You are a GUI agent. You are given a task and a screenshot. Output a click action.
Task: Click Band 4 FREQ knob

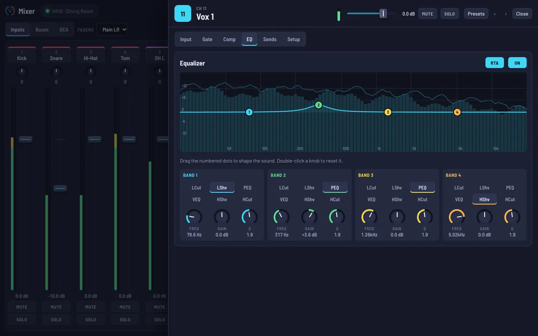tap(456, 217)
